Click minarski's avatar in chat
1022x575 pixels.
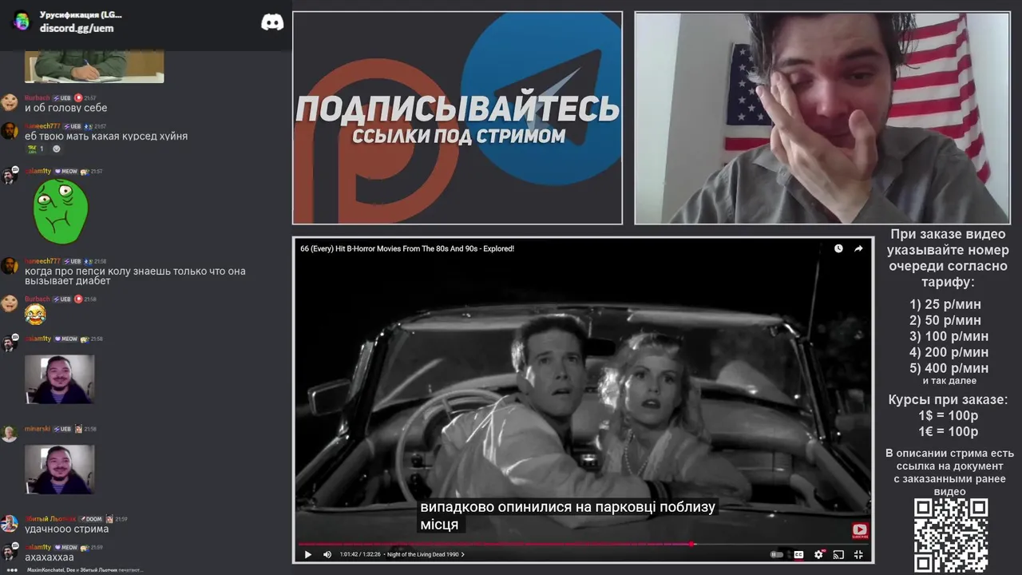pos(10,434)
